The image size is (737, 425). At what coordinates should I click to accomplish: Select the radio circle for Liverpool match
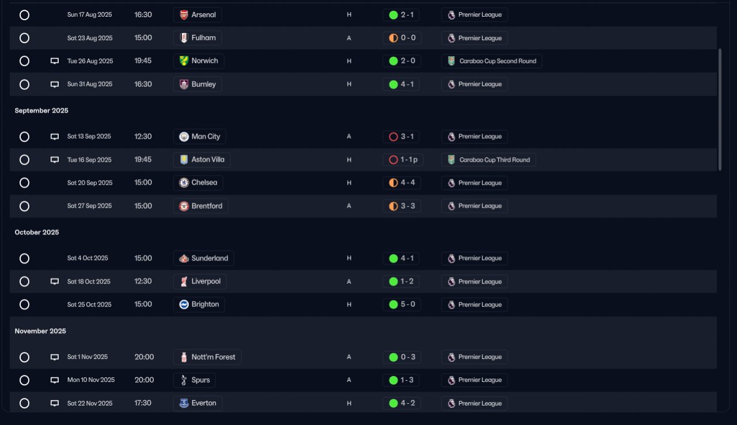24,281
